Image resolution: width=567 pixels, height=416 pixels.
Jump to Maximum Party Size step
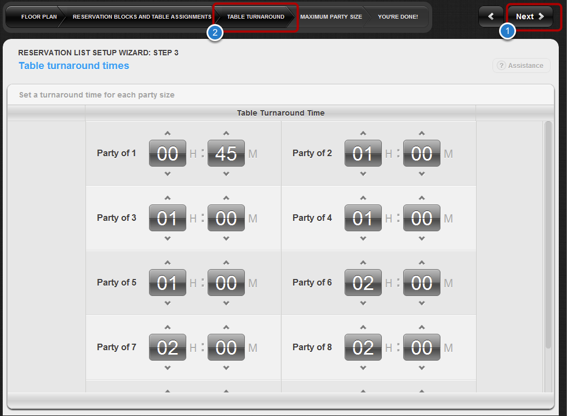pos(331,17)
